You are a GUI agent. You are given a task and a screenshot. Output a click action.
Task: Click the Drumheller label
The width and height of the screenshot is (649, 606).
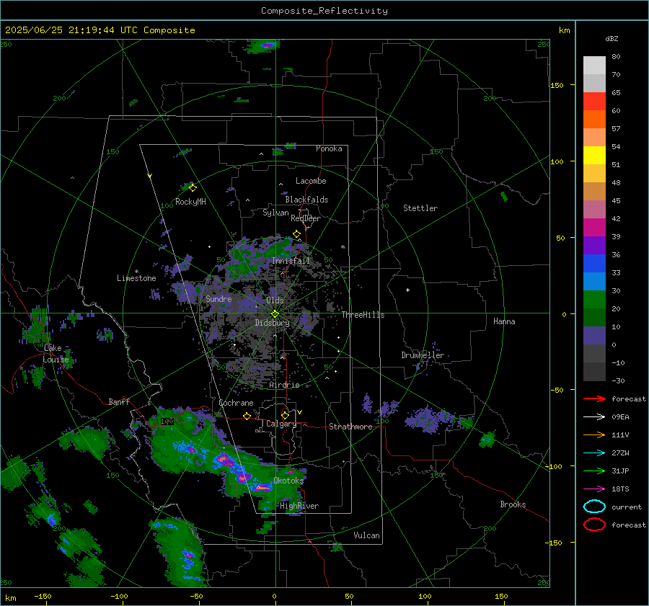coord(423,355)
